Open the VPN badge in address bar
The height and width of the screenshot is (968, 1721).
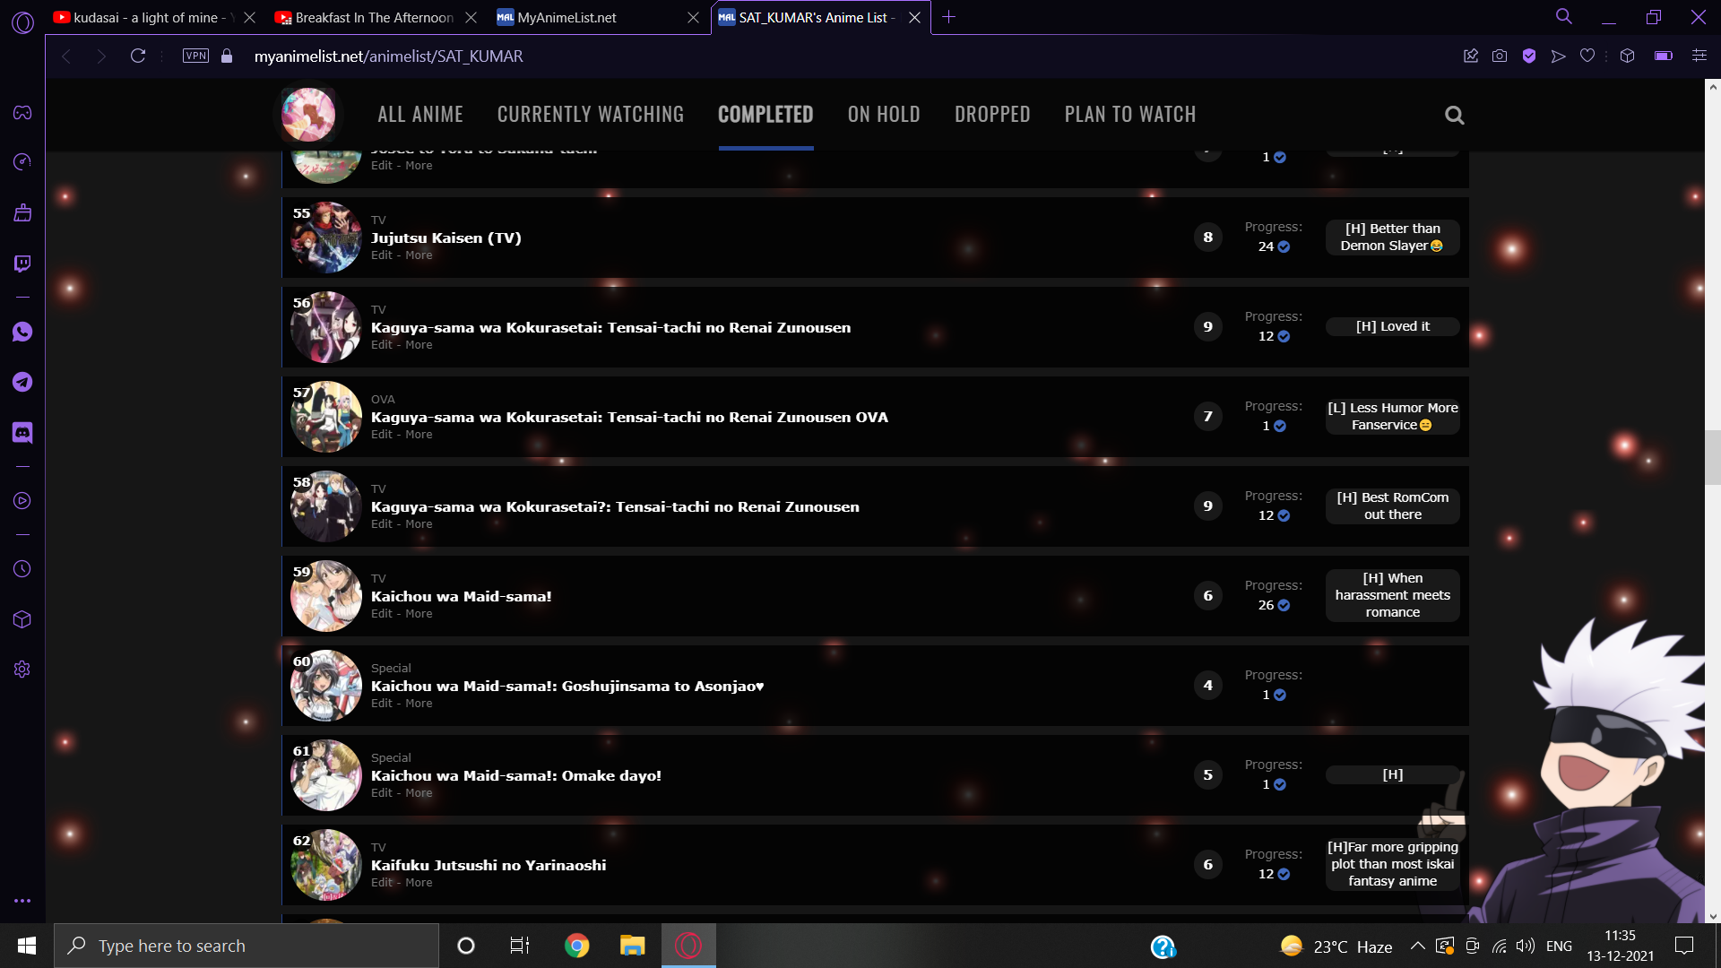(x=195, y=56)
